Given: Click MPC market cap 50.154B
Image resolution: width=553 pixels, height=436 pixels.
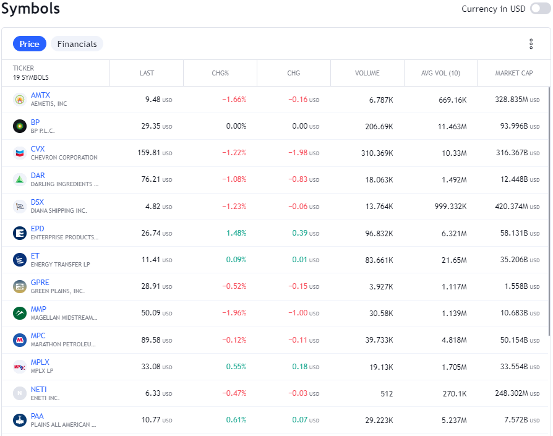Looking at the screenshot, I should click(x=520, y=340).
